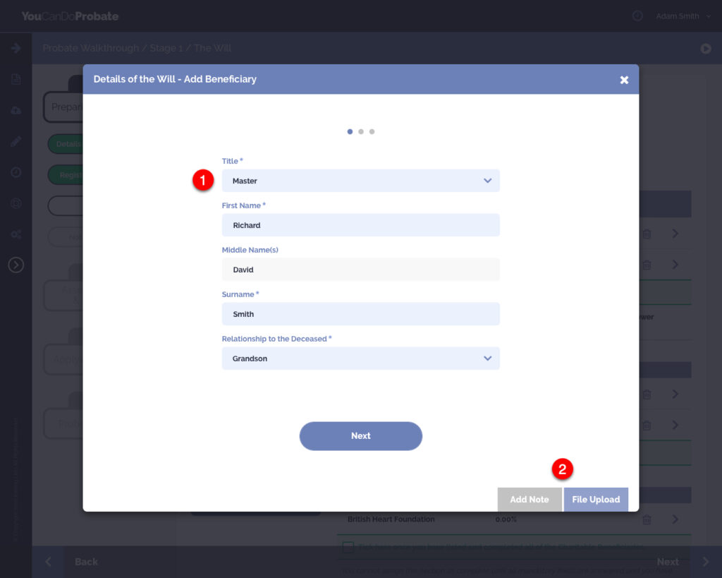Click the First Name field with Richard
This screenshot has width=722, height=578.
click(x=360, y=225)
